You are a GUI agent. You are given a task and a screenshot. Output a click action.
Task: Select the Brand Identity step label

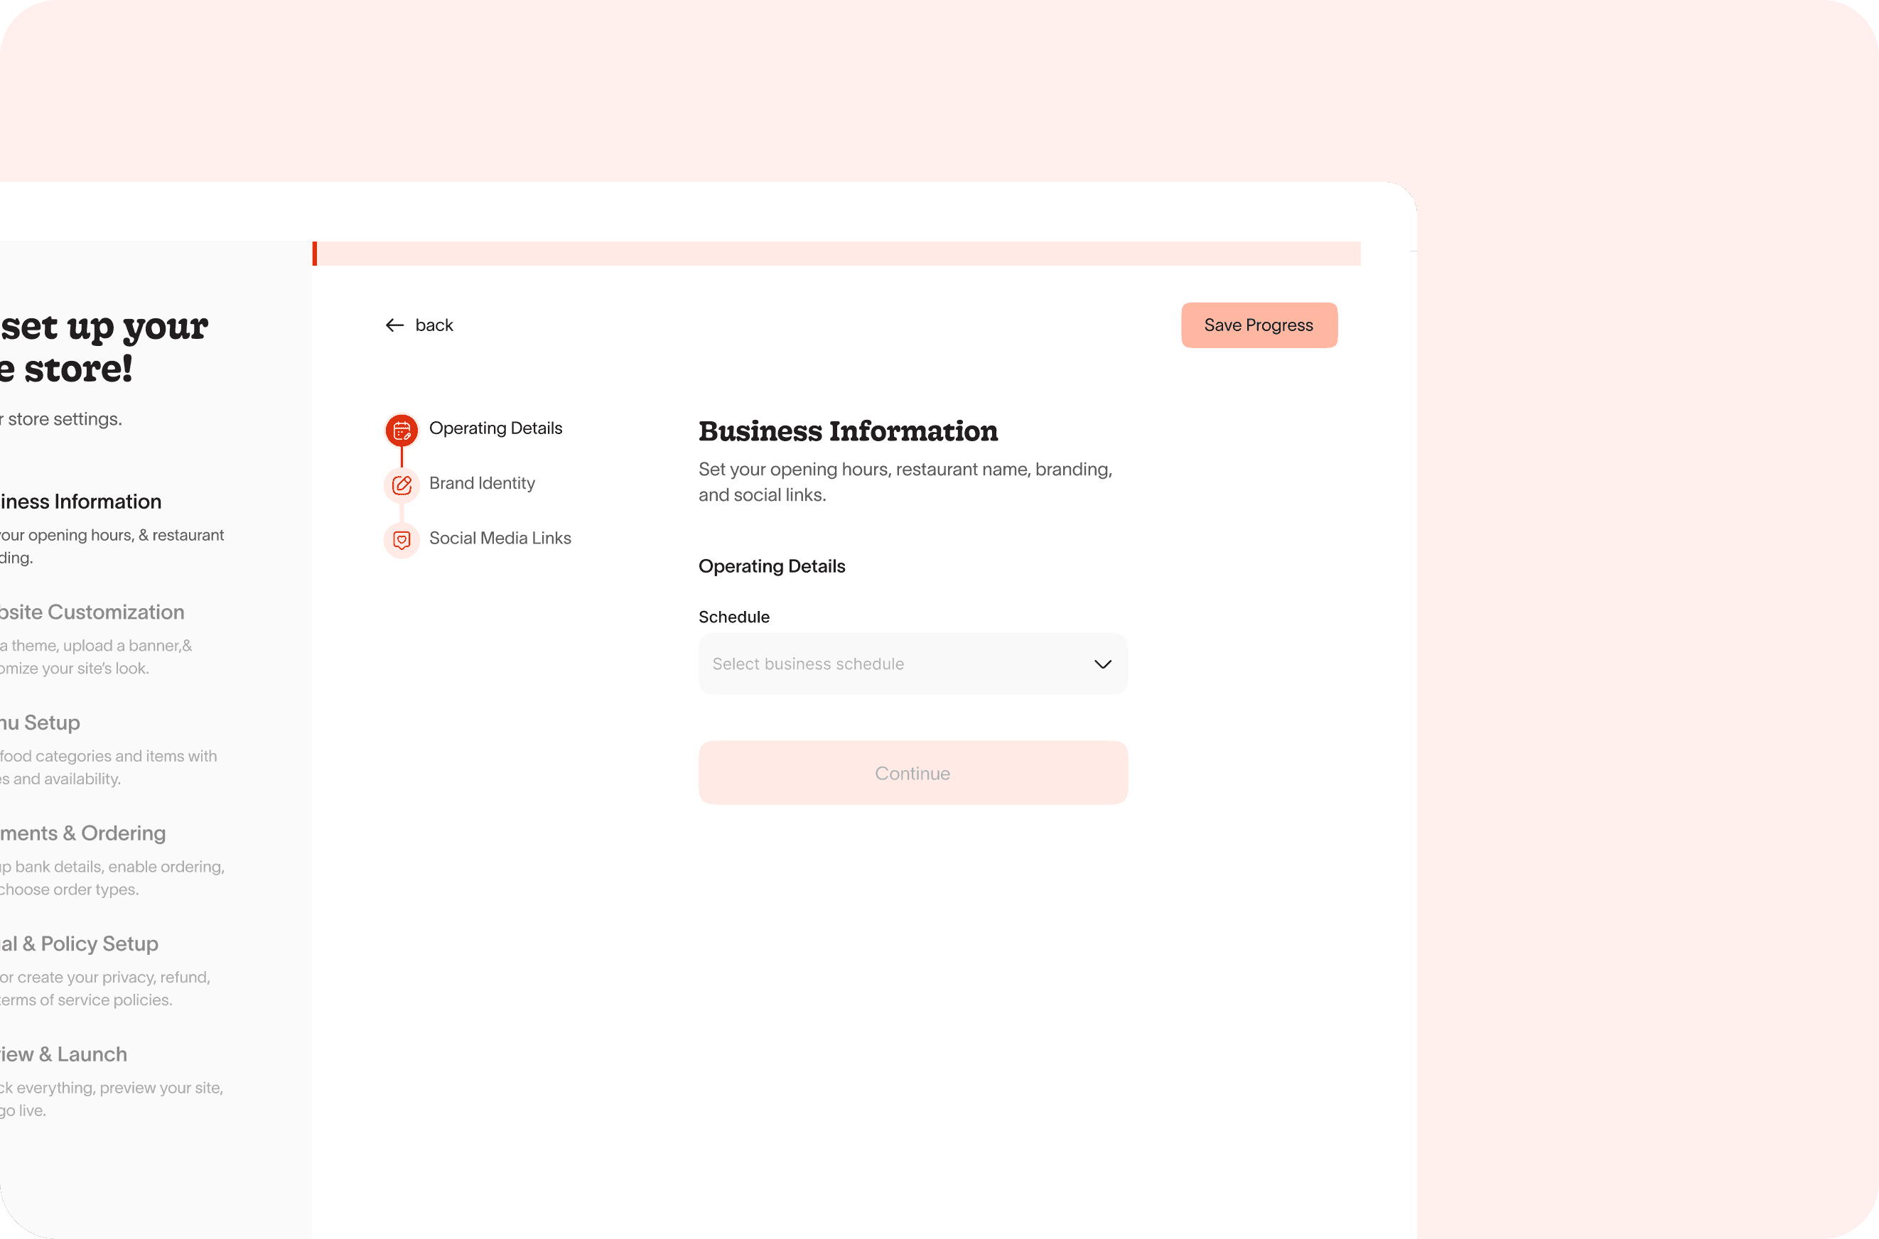[x=483, y=484]
